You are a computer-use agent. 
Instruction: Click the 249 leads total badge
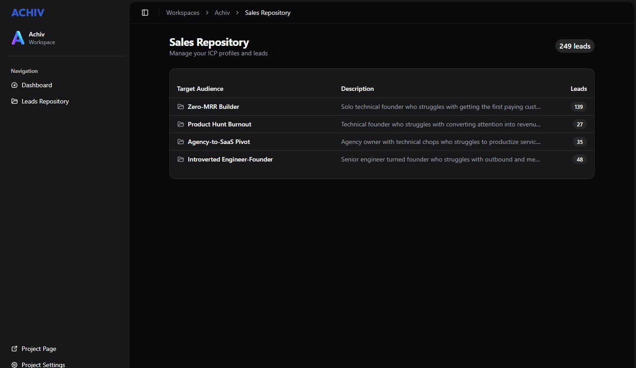coord(574,46)
